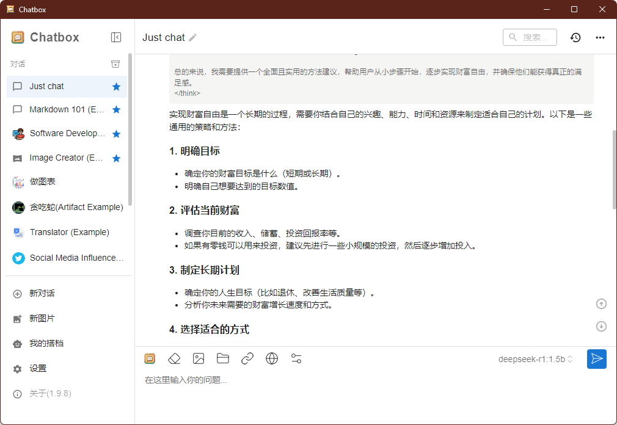Image resolution: width=617 pixels, height=425 pixels.
Task: Clear context using the eraser icon
Action: pos(174,358)
